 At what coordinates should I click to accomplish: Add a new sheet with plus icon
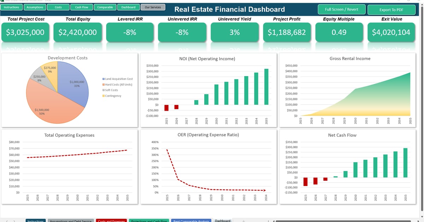[x=244, y=221]
